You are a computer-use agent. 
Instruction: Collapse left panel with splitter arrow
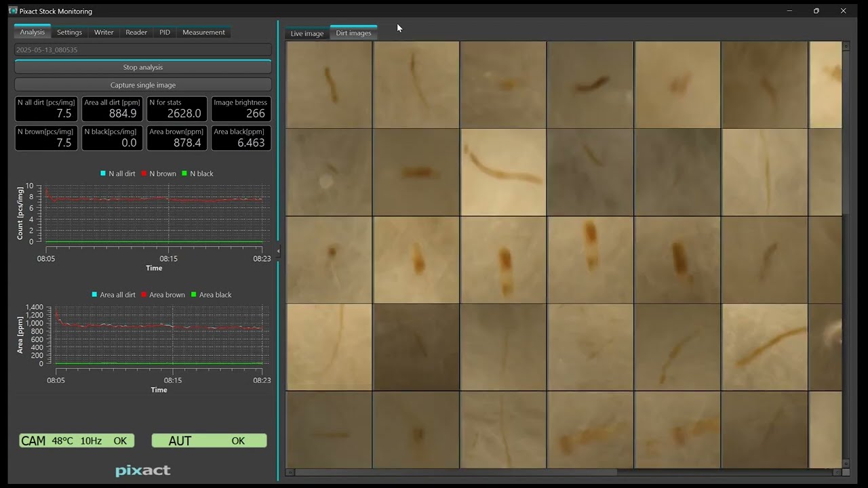278,251
